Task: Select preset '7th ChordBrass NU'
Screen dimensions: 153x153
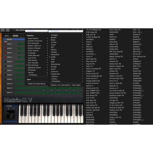Action: [x=94, y=30]
